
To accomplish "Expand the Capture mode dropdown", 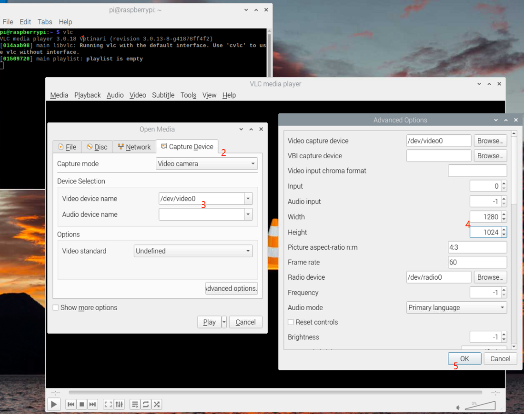I will (206, 164).
